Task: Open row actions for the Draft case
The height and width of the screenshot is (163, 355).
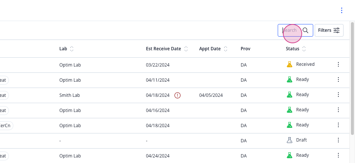Action: tap(338, 140)
